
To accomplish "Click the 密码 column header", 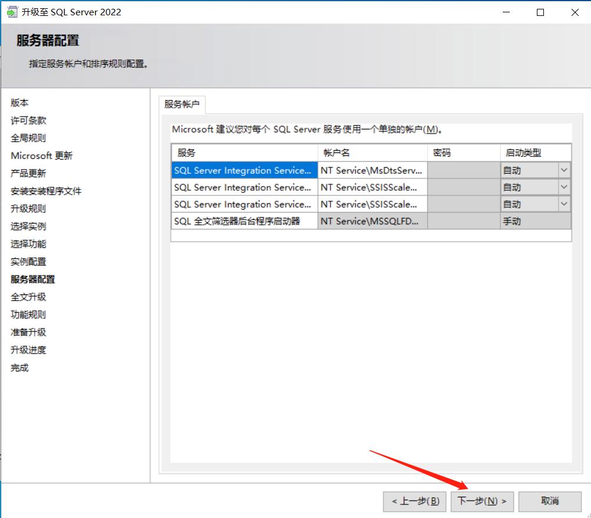I will tap(464, 152).
